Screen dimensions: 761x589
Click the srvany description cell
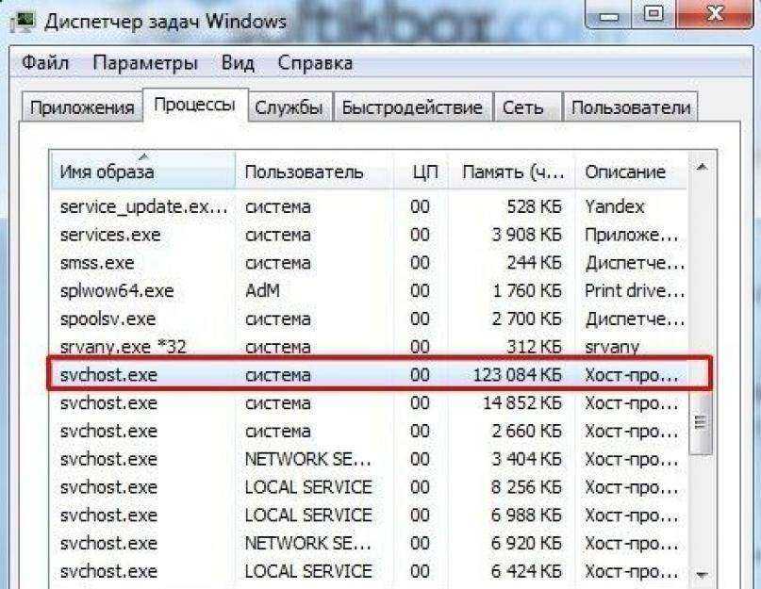click(612, 348)
